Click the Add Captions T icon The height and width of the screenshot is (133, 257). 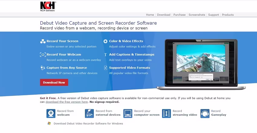point(106,55)
